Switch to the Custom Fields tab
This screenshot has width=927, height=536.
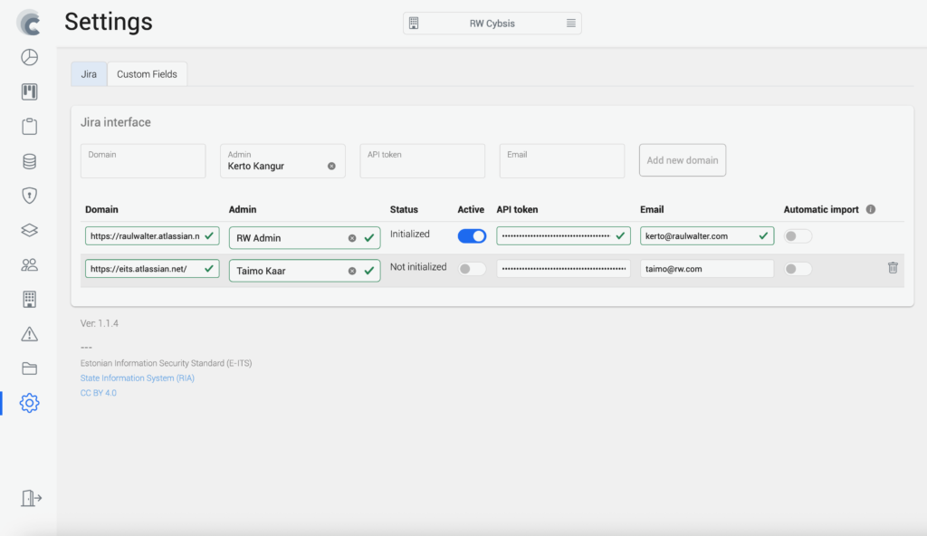[x=147, y=74]
